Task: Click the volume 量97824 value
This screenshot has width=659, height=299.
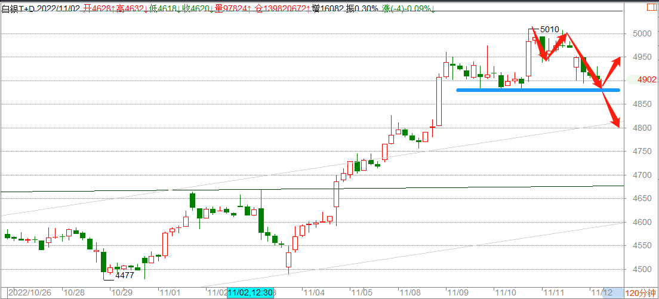Action: tap(233, 8)
